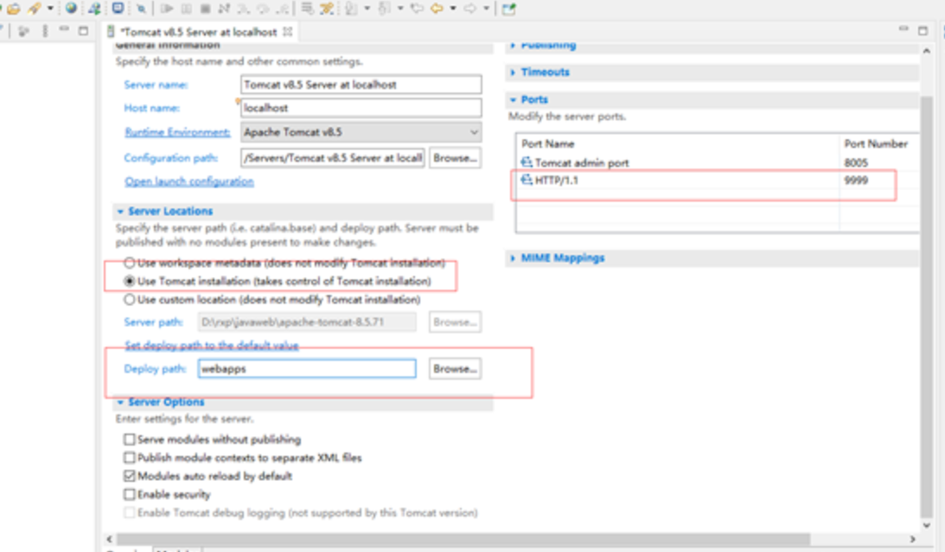945x552 pixels.
Task: Click the Disconnect debug toolbar icon
Action: 224,9
